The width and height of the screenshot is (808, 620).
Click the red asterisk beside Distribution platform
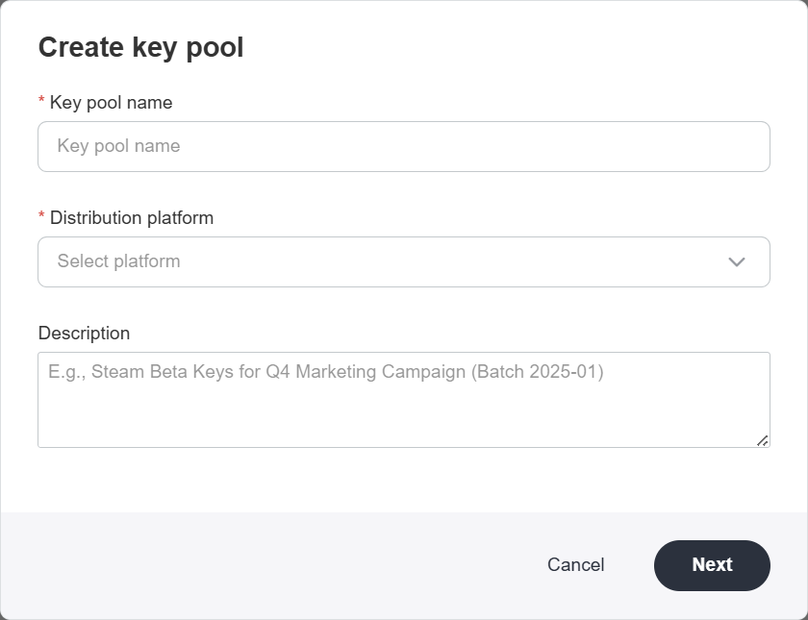pyautogui.click(x=41, y=218)
